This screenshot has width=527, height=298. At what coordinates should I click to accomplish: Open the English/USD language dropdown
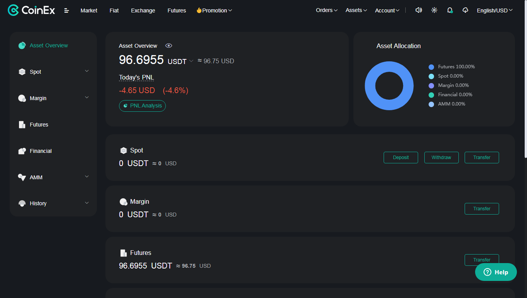point(495,11)
